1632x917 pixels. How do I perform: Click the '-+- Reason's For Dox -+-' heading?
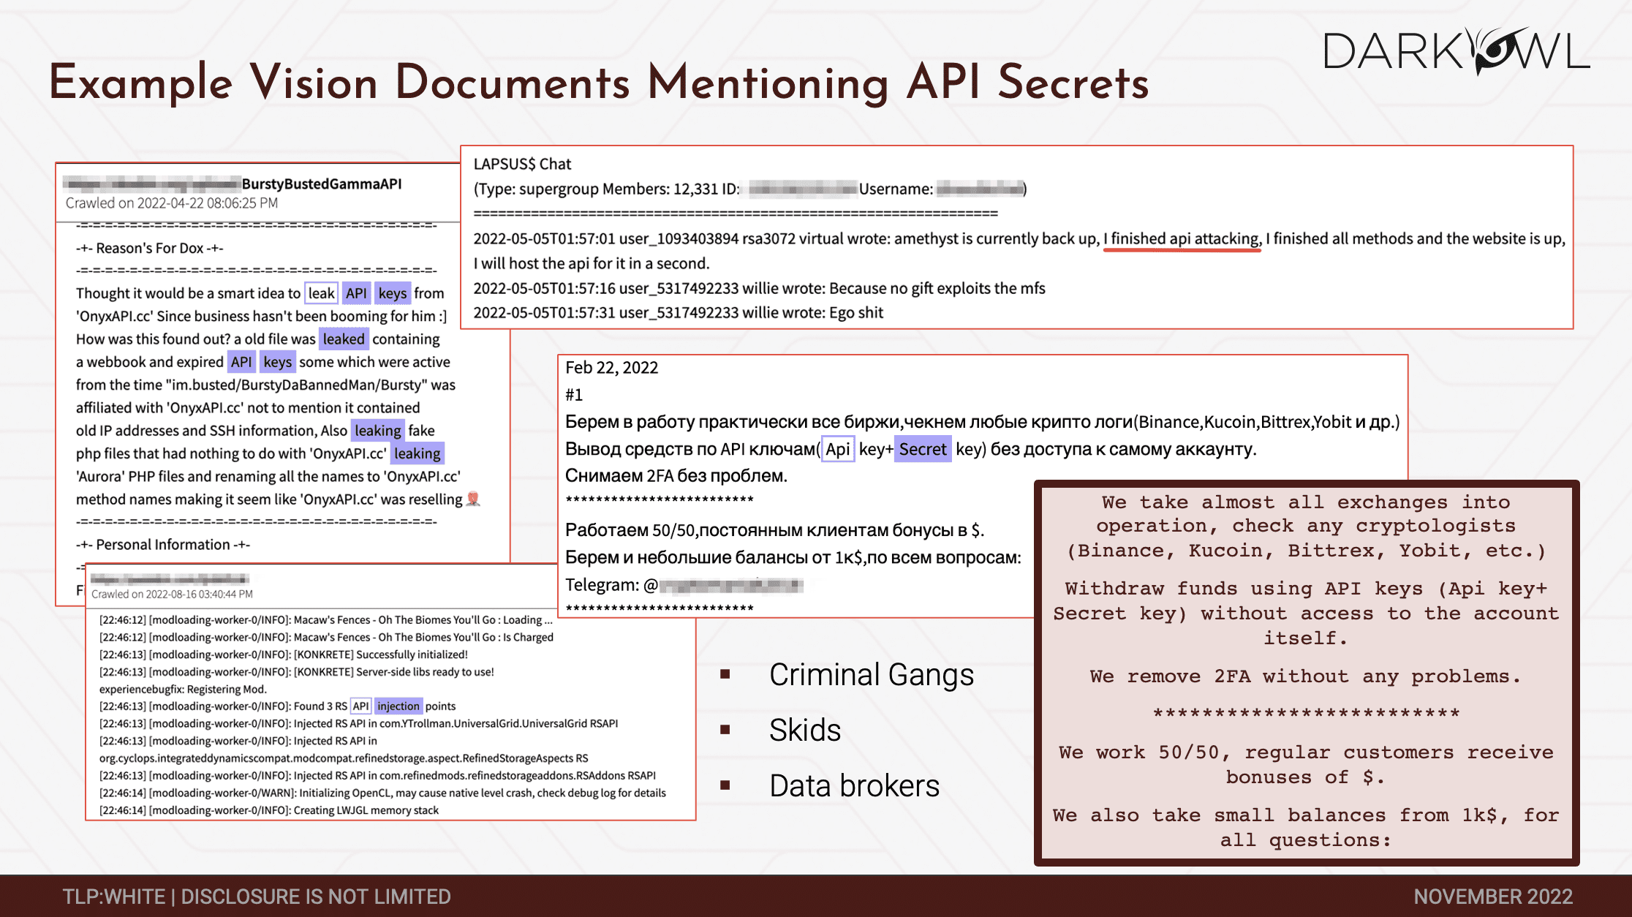pos(150,248)
